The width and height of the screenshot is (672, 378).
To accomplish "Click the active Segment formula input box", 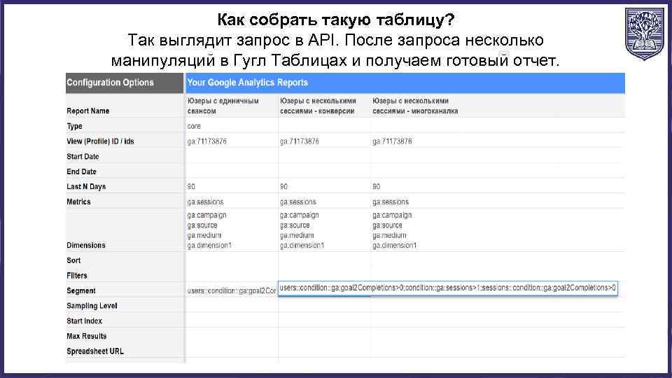I will click(448, 288).
